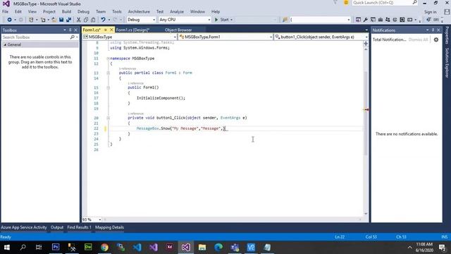Open Microsoft Edge from the taskbar
Image resolution: width=451 pixels, height=254 pixels.
click(x=218, y=248)
